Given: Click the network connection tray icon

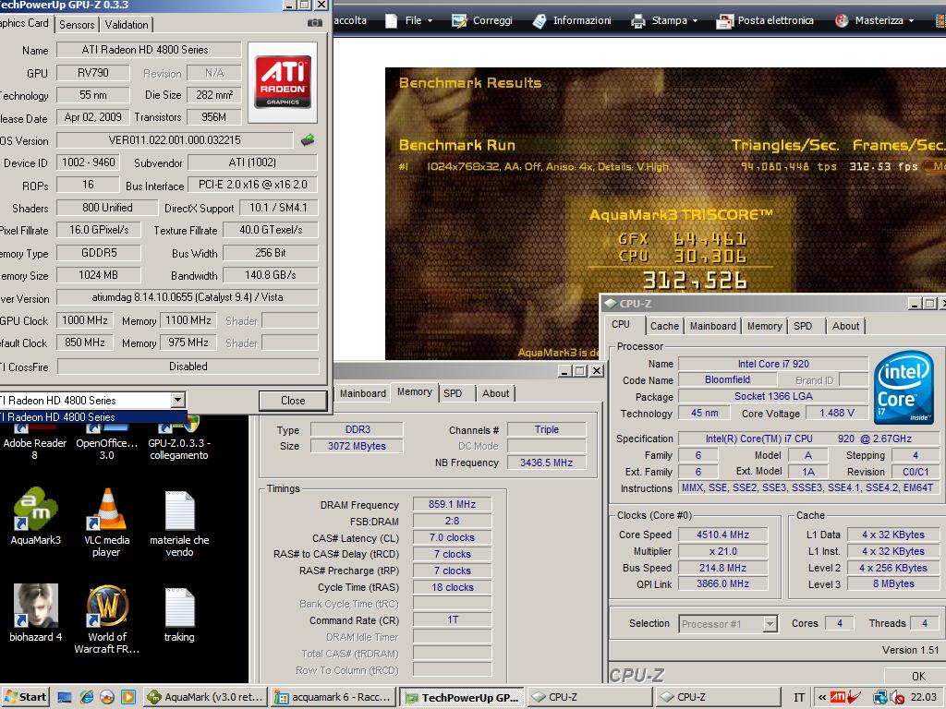Looking at the screenshot, I should tap(880, 698).
